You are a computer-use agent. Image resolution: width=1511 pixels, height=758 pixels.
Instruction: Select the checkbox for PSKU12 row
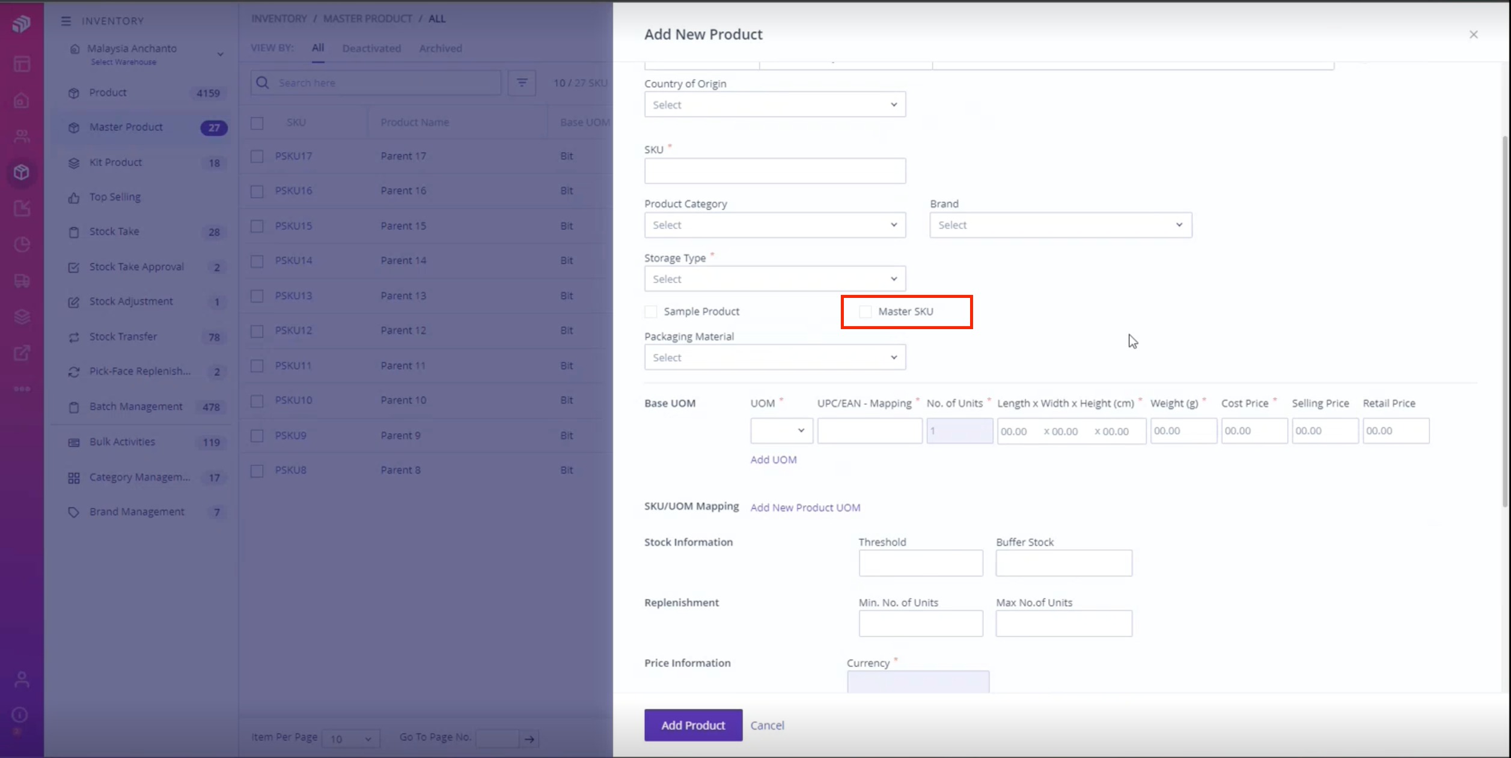257,331
